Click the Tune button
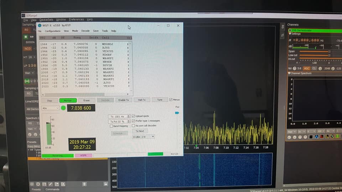 (x=160, y=100)
